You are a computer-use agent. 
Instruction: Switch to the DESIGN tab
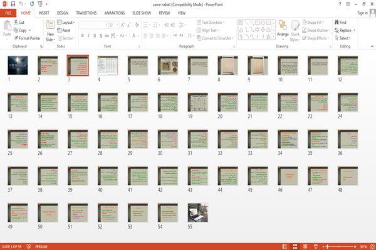(63, 13)
